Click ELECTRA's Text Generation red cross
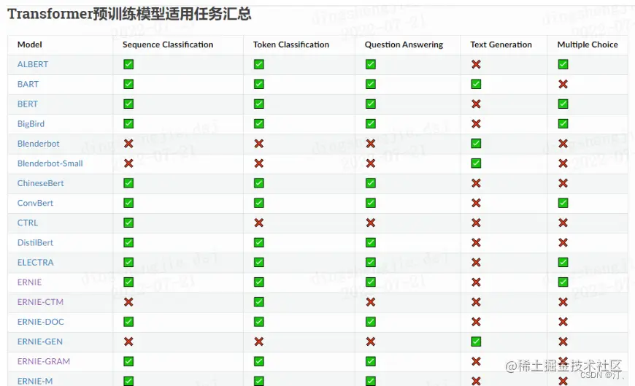635x386 pixels. coord(476,263)
